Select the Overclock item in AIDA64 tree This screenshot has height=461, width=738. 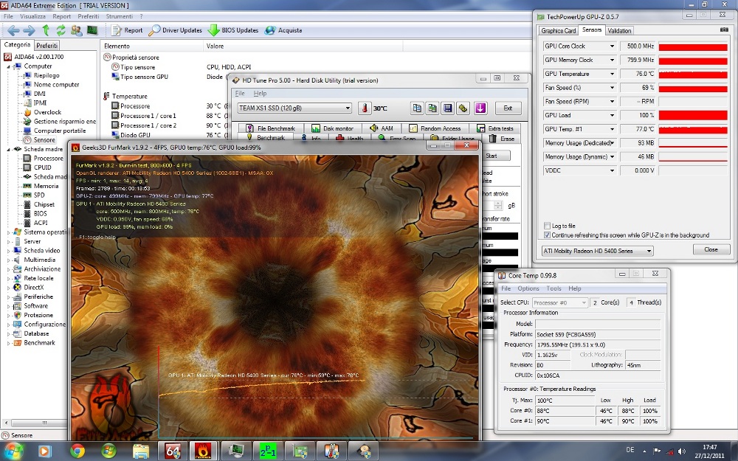(47, 112)
